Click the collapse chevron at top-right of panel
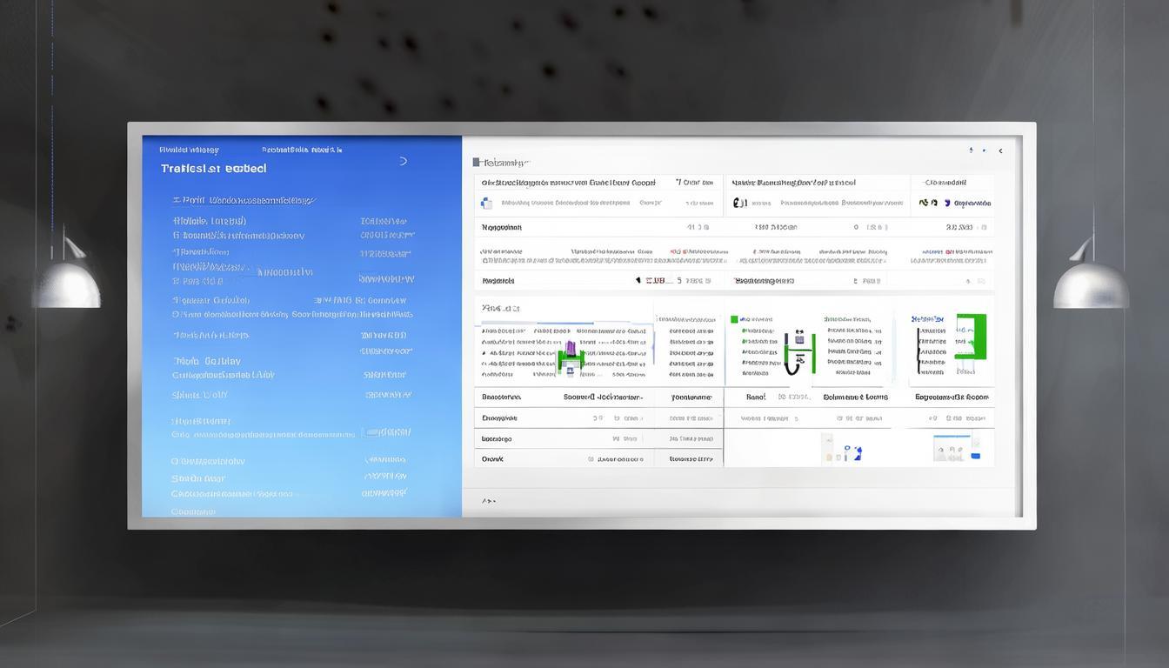This screenshot has height=668, width=1169. [1000, 150]
